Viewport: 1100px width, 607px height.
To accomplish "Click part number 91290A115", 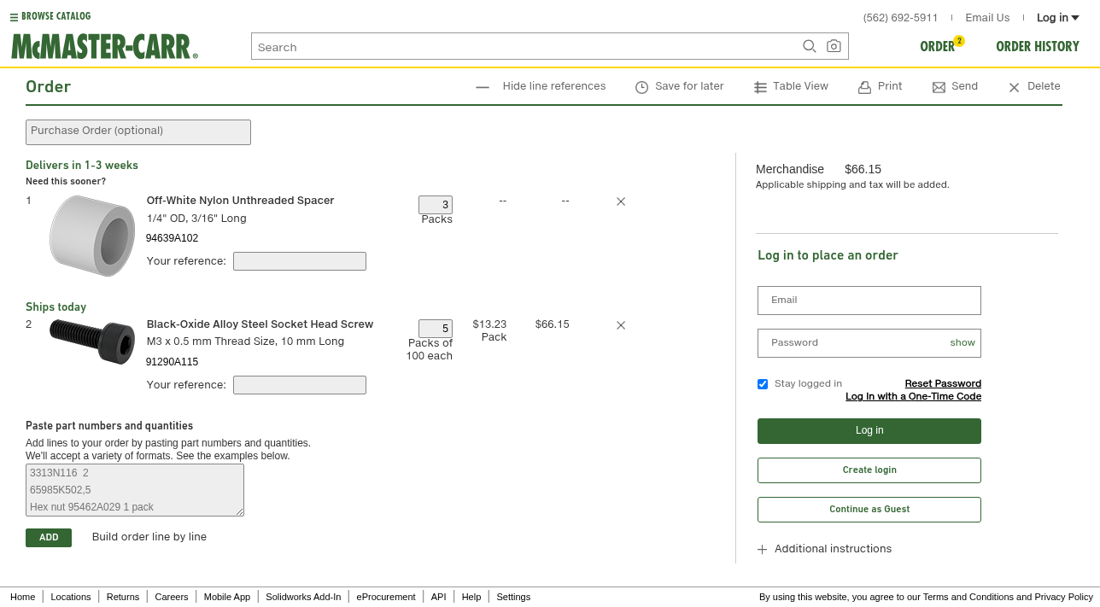I will click(172, 362).
